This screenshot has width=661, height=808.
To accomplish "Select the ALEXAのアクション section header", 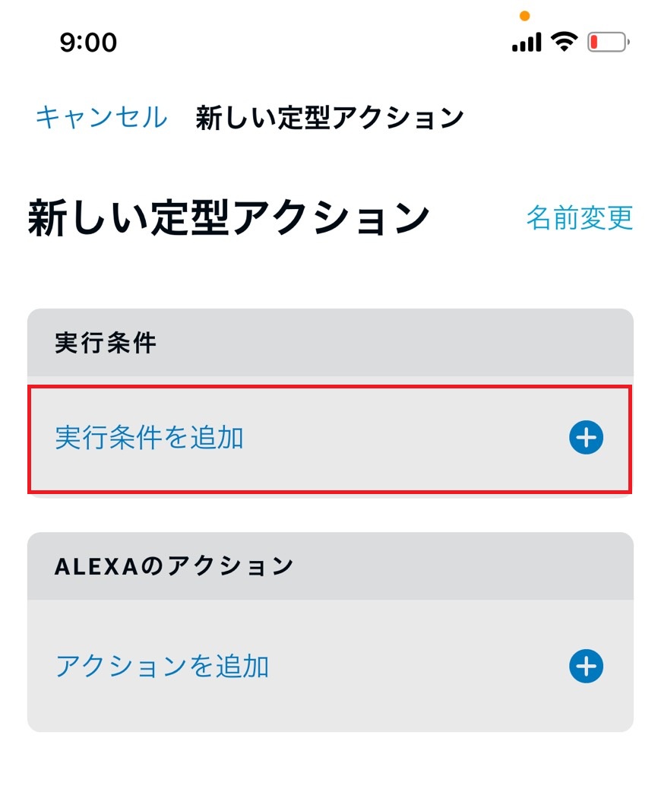I will 174,566.
